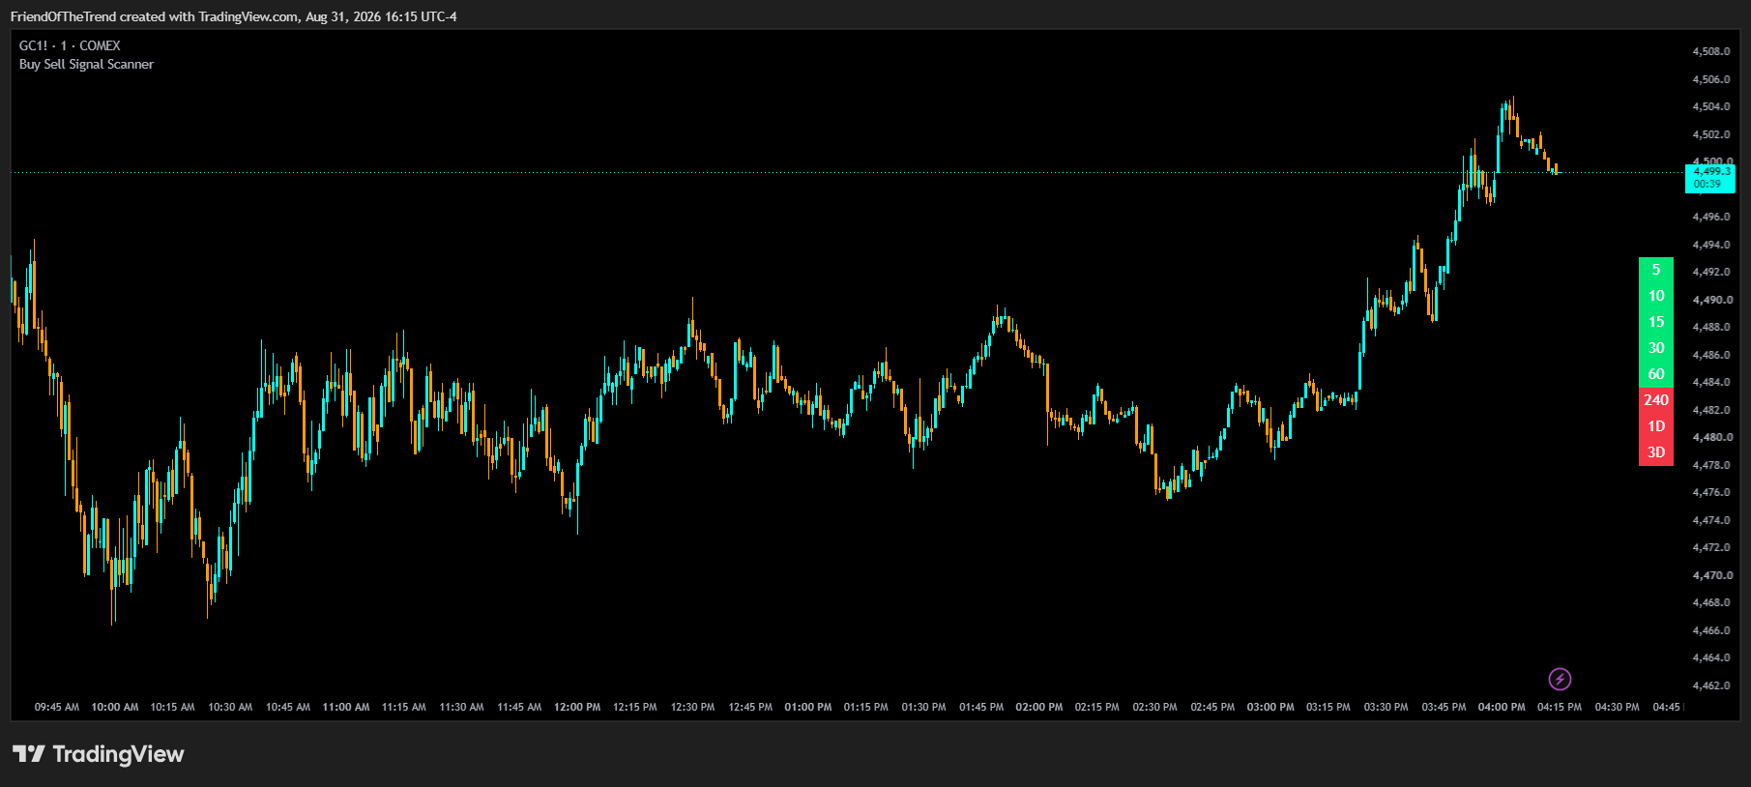Screen dimensions: 1751x787
Task: Click the 04:15 PM time axis label
Action: tap(1560, 707)
